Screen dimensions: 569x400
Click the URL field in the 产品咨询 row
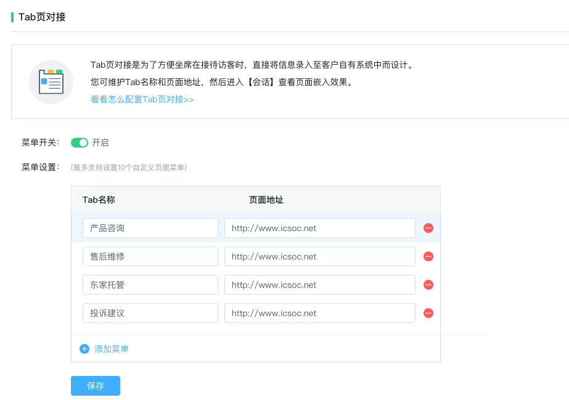click(320, 228)
